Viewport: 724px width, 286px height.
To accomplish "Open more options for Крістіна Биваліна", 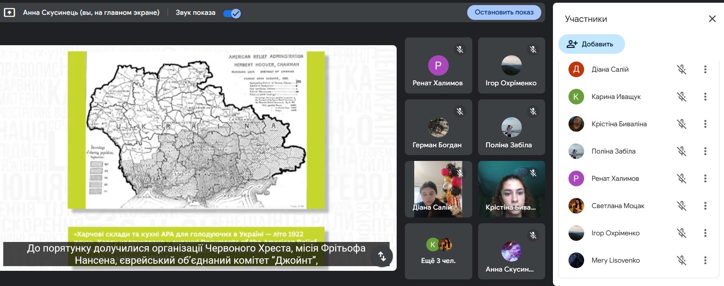I will point(705,124).
